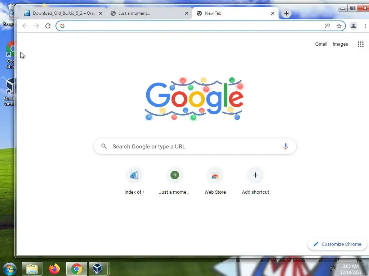This screenshot has width=369, height=276.
Task: Open the Just a mome... shortcut
Action: tap(175, 181)
